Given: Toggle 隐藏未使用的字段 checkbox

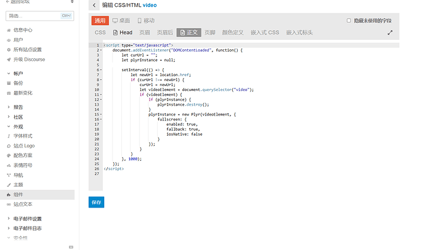Looking at the screenshot, I should click(349, 20).
